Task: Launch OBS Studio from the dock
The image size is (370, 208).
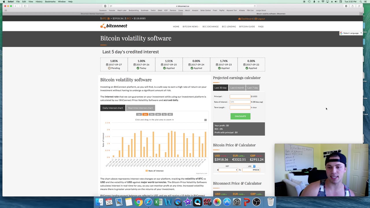Action: (x=256, y=202)
